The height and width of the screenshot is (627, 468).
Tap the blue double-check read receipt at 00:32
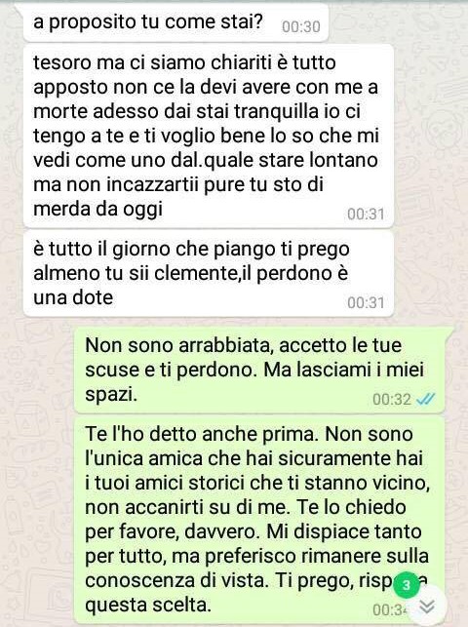pos(425,399)
